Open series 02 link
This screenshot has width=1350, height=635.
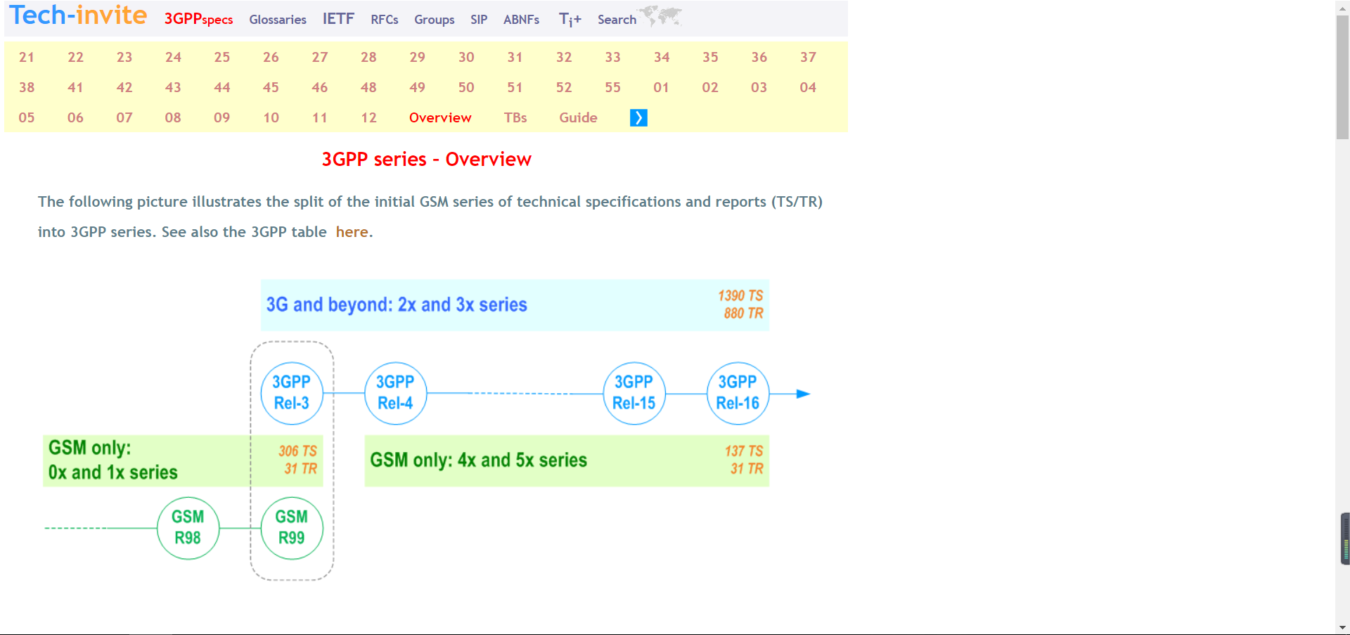(710, 87)
